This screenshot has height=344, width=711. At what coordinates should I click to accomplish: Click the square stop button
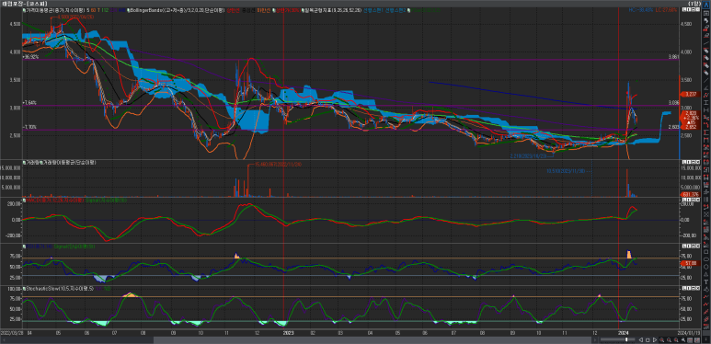tap(648, 340)
